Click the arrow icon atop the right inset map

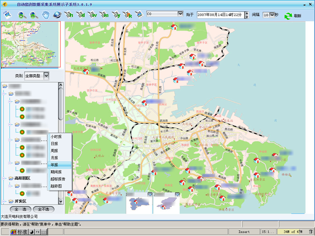pyautogui.click(x=177, y=195)
